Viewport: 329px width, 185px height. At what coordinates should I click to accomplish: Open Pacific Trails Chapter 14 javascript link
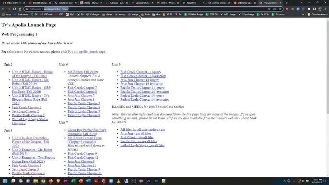click(x=144, y=92)
